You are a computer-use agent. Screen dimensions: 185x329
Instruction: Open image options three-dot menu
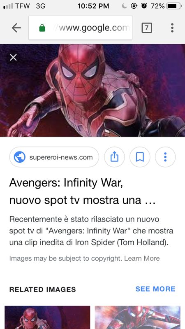pos(165,157)
